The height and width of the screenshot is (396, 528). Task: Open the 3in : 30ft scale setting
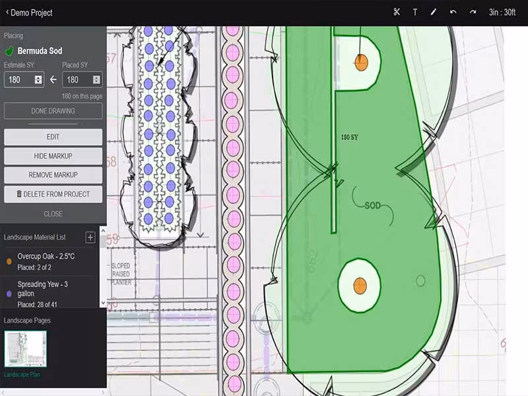tap(502, 13)
